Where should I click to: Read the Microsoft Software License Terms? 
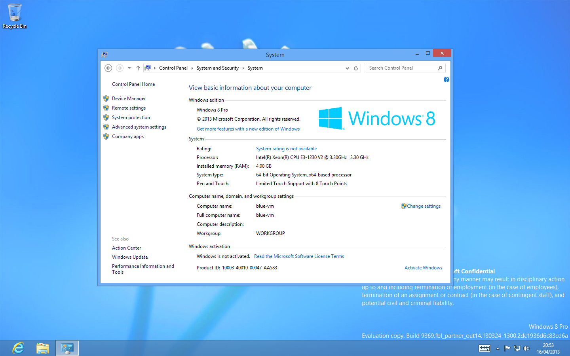point(299,256)
